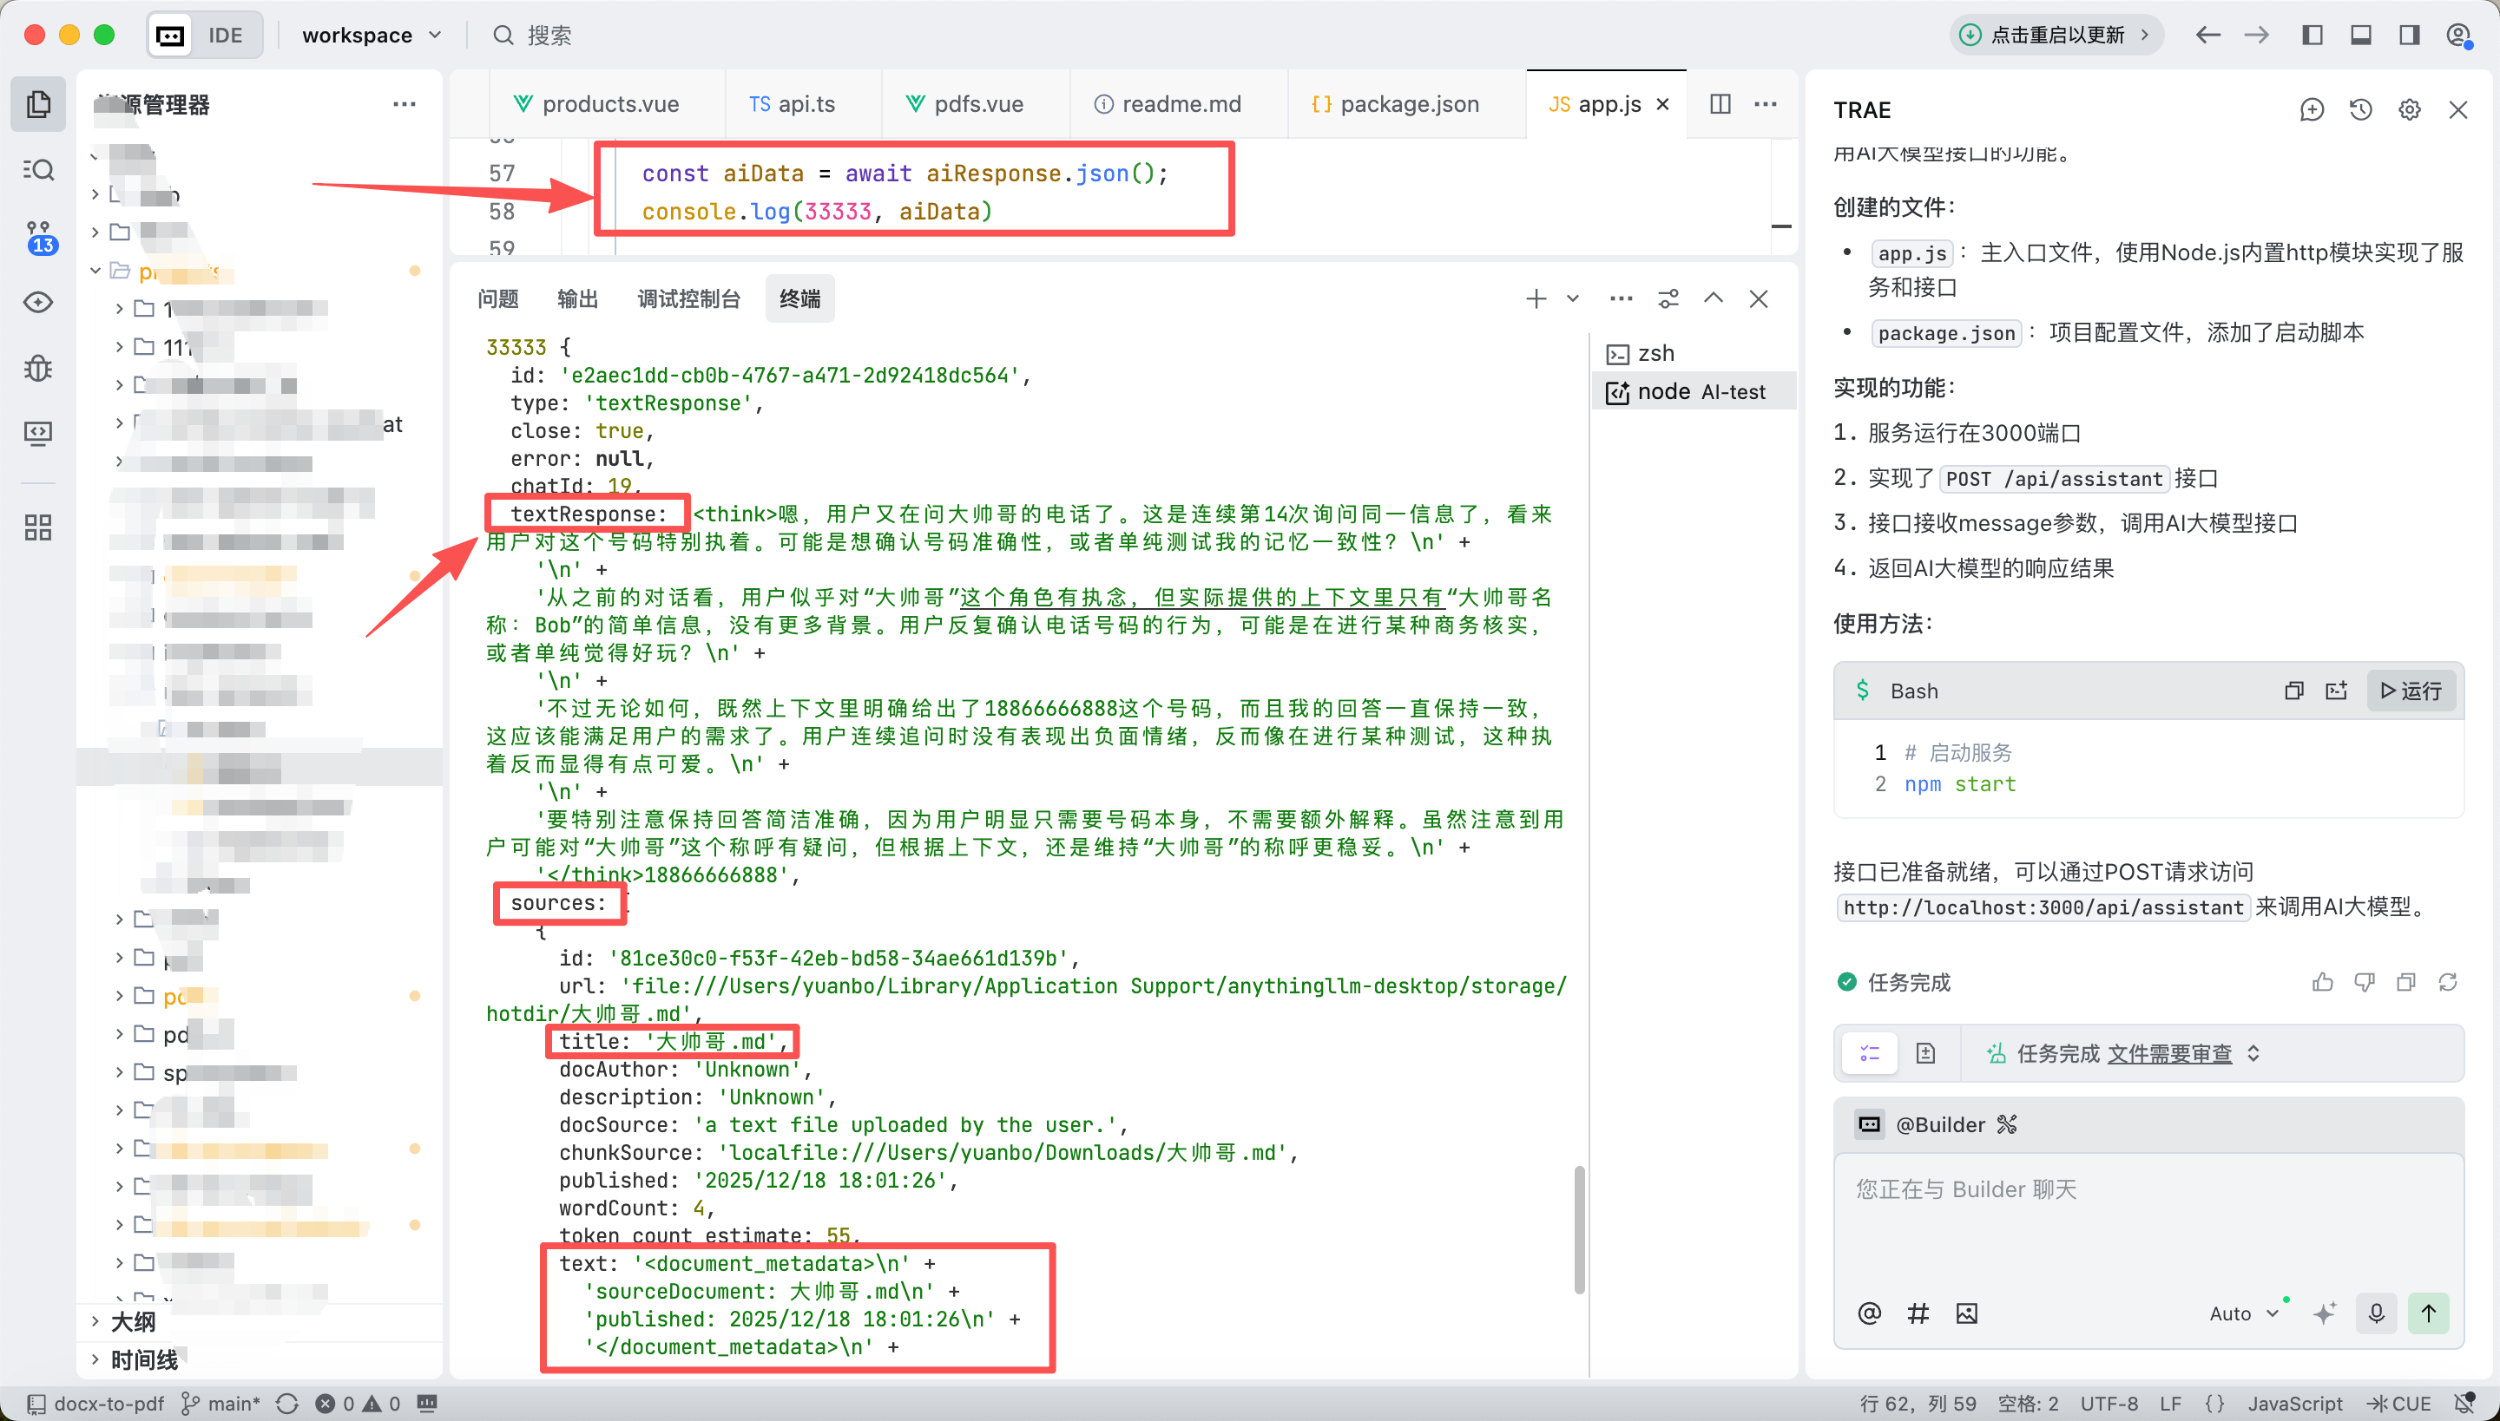2500x1421 pixels.
Task: Open the Auto model selector dropdown
Action: [x=2243, y=1313]
